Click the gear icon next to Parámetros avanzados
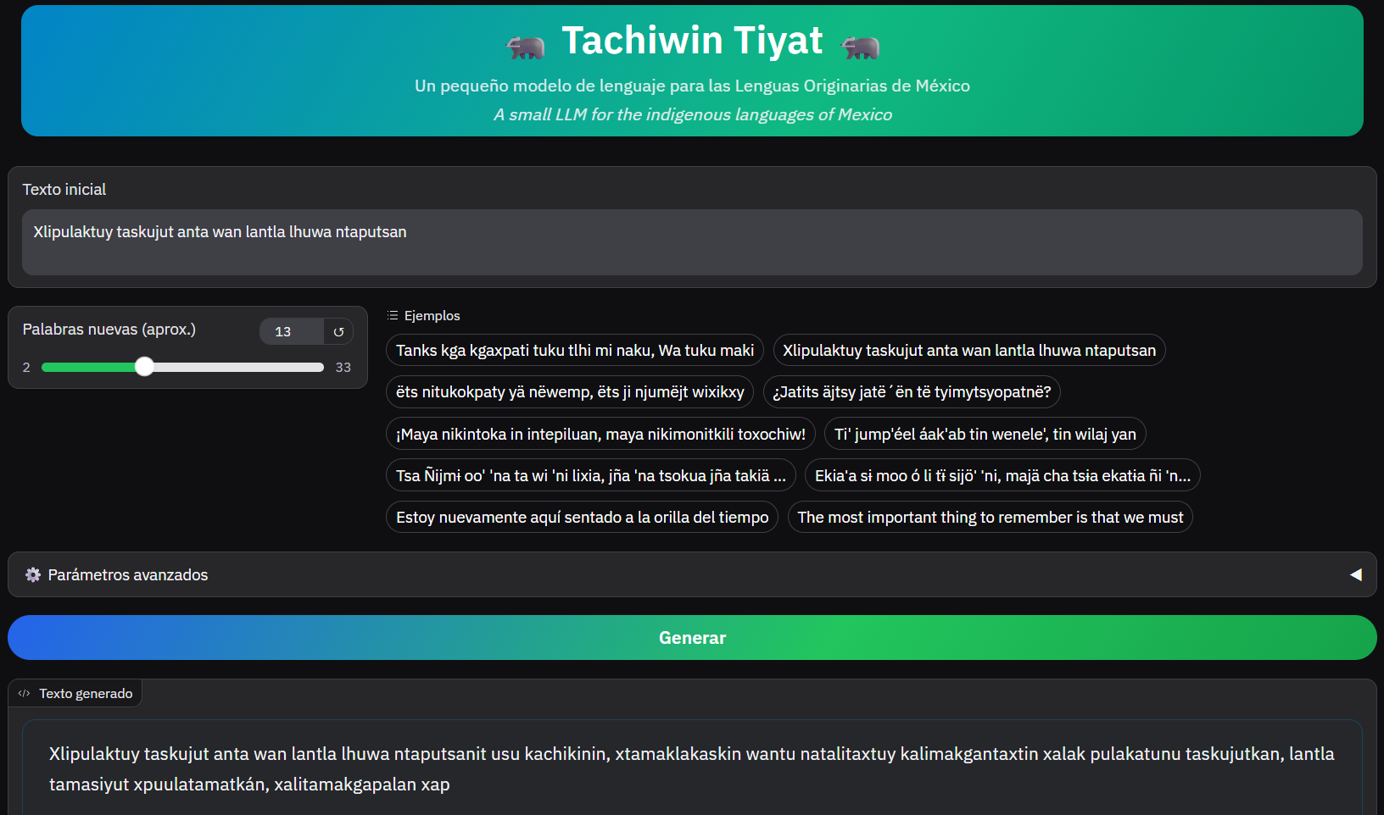This screenshot has width=1384, height=815. [x=33, y=574]
